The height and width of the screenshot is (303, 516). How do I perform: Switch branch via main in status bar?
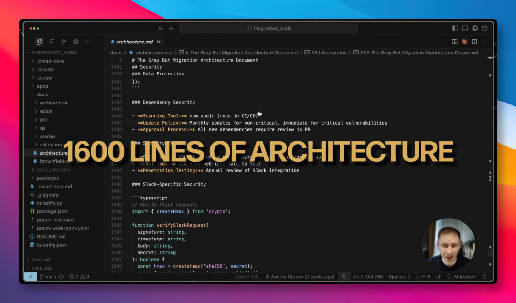[48, 276]
